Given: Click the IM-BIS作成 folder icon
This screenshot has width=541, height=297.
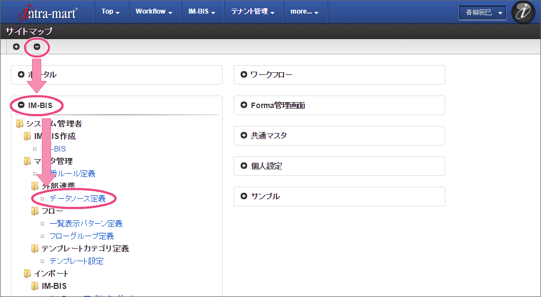Looking at the screenshot, I should point(27,136).
